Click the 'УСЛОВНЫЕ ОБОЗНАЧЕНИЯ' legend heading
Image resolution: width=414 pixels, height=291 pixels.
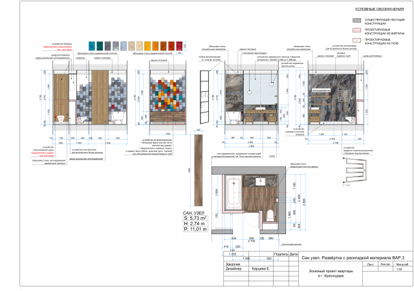click(x=379, y=9)
